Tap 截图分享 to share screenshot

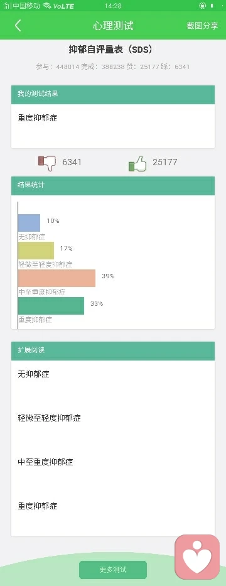click(202, 25)
